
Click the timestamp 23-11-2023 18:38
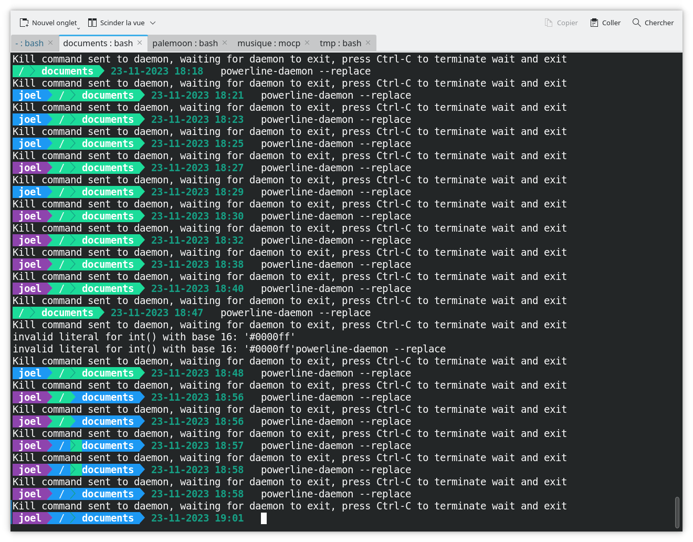pos(197,265)
